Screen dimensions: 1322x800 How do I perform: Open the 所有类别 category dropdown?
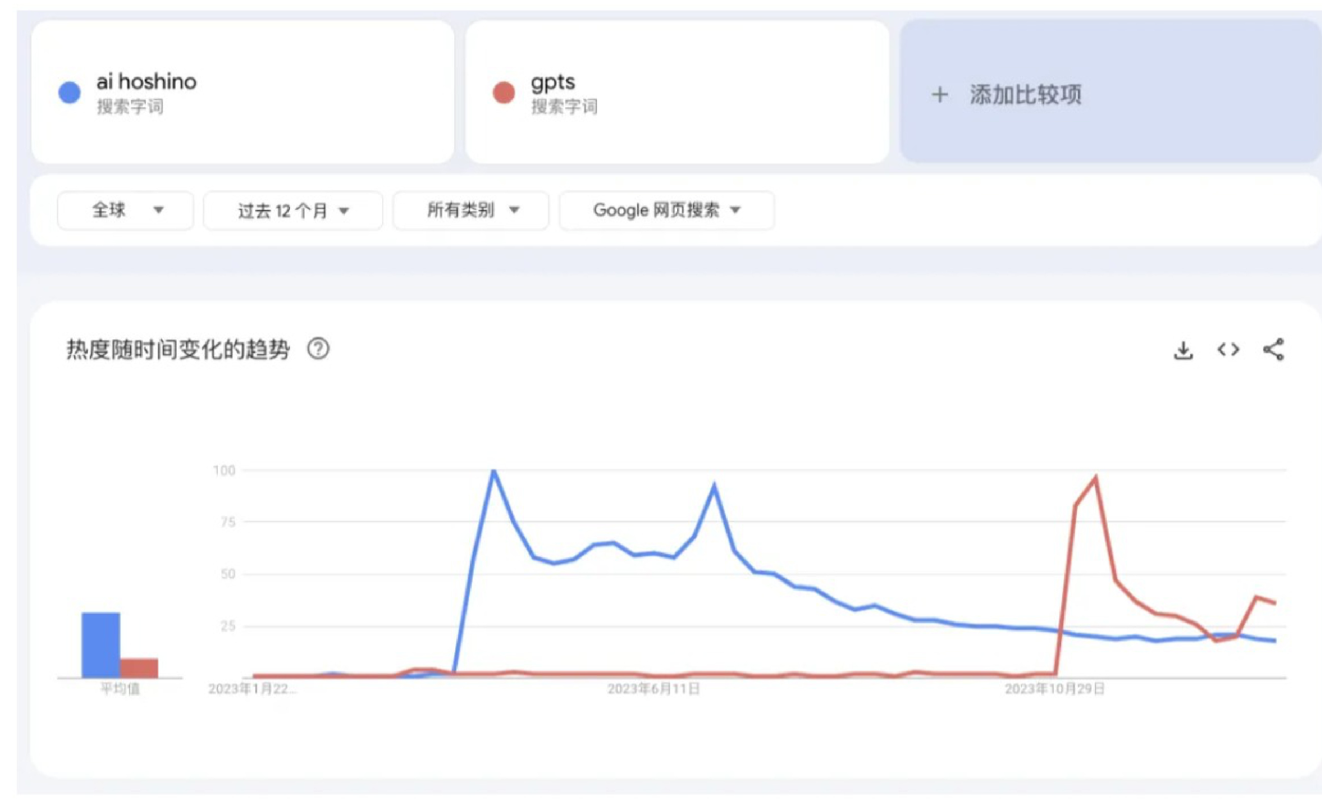(471, 210)
